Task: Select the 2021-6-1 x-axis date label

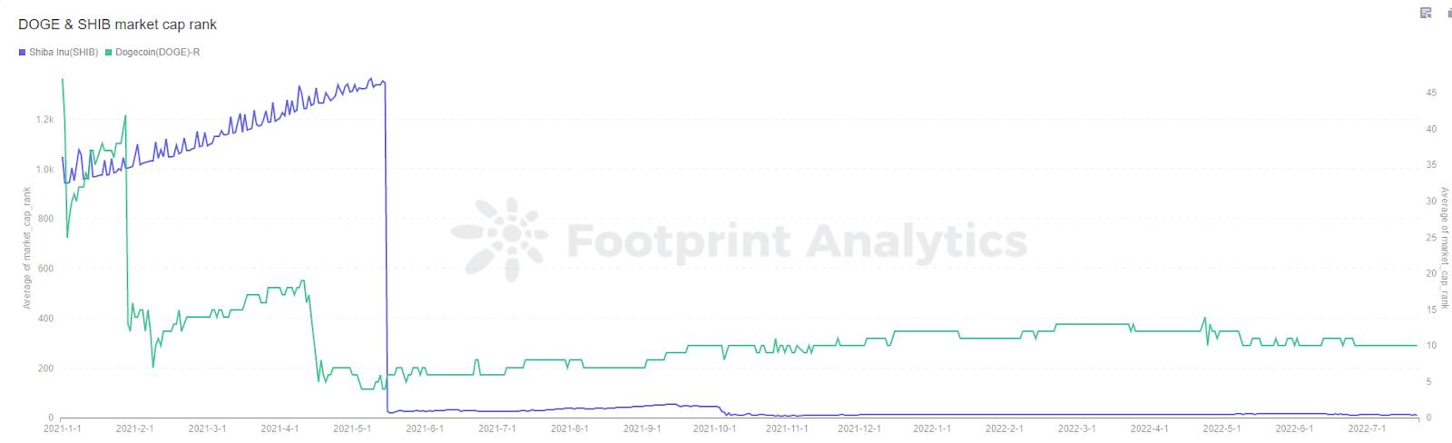Action: pyautogui.click(x=424, y=428)
